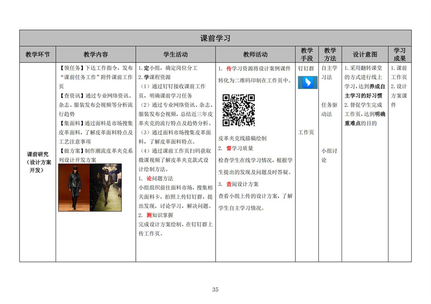Click '测知识掌握' heading in student activity
Image resolution: width=431 pixels, height=304 pixels.
pos(156,215)
